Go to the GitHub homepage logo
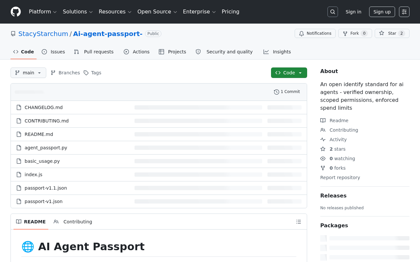The width and height of the screenshot is (420, 262). coord(16,12)
